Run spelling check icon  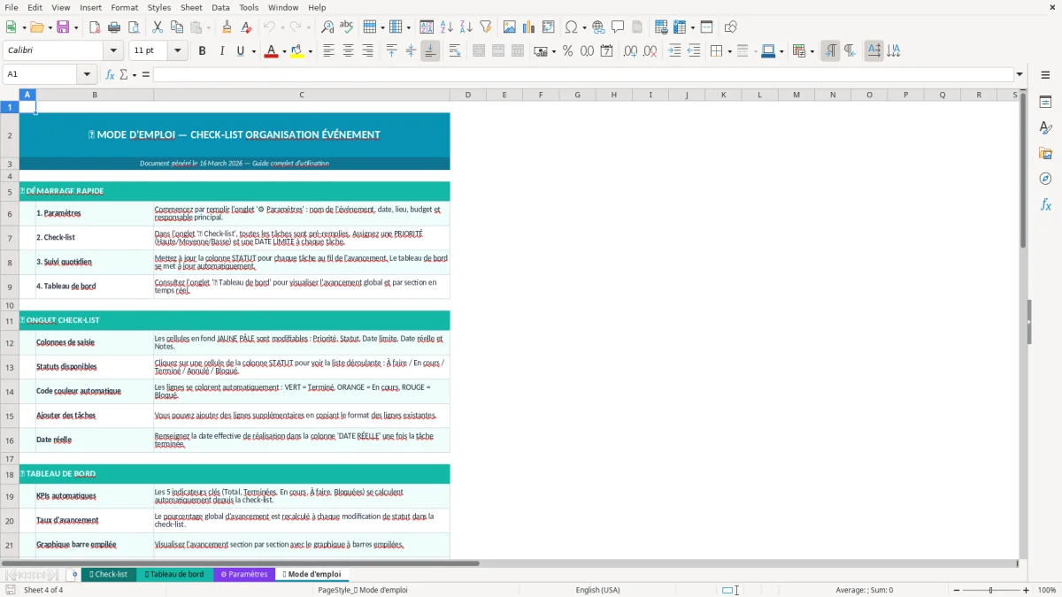tap(347, 27)
